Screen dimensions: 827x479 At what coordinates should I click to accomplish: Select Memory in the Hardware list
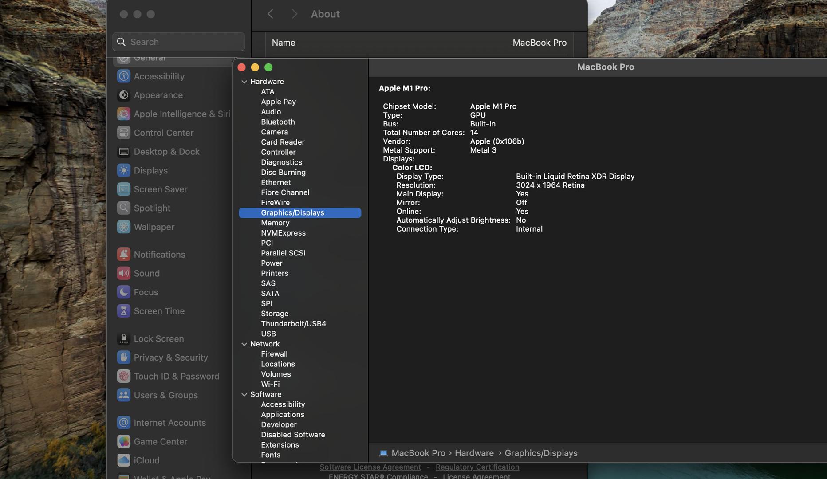pos(275,223)
